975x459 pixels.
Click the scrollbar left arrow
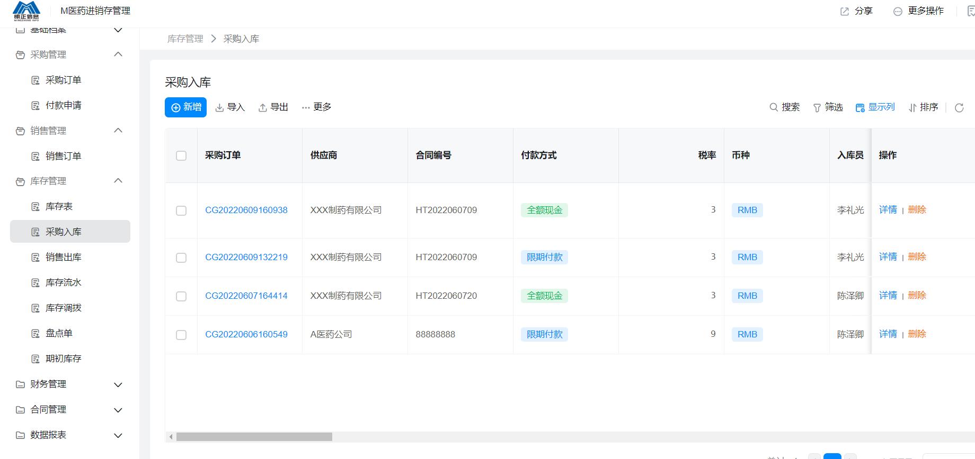(x=171, y=437)
